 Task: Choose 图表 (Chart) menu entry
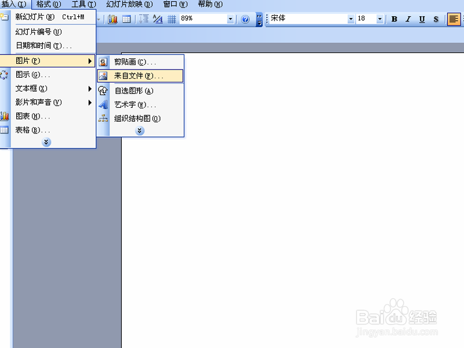[x=48, y=116]
